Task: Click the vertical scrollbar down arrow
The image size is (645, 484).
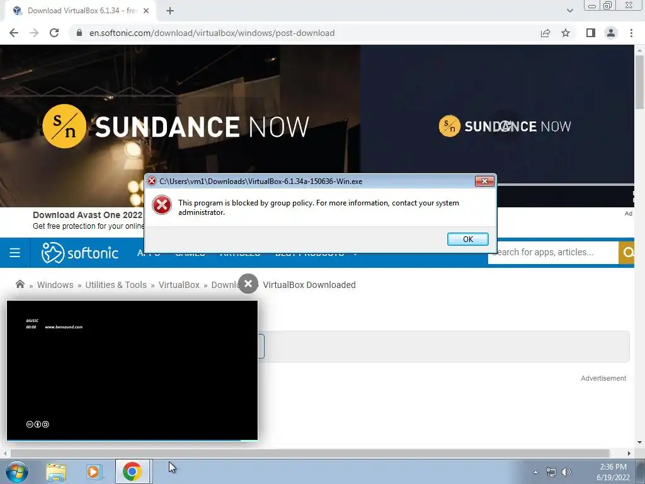Action: [639, 443]
